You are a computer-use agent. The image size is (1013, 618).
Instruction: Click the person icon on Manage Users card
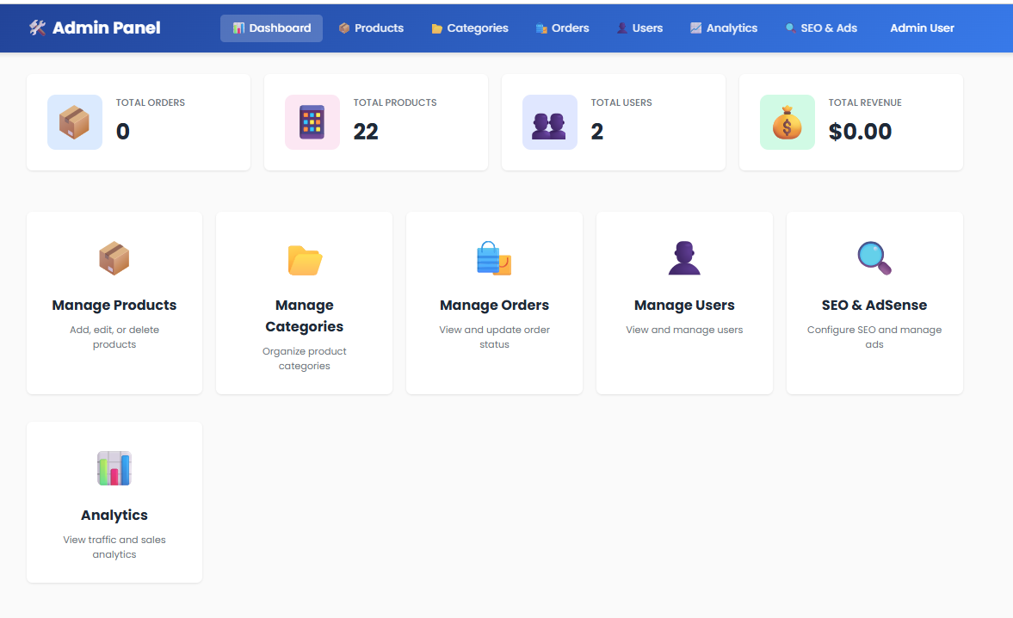tap(684, 258)
